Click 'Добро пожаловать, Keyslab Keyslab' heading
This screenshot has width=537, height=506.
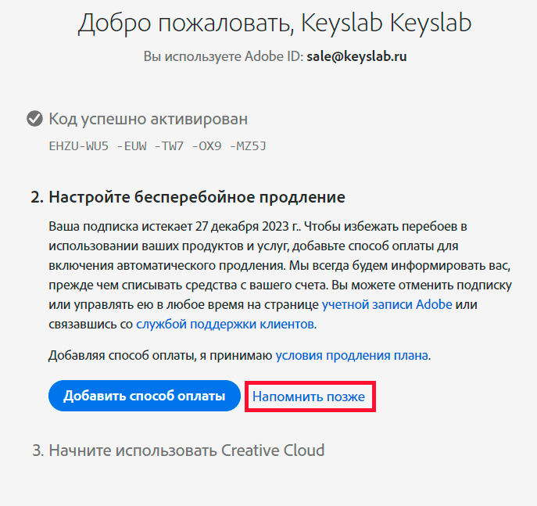coord(274,23)
